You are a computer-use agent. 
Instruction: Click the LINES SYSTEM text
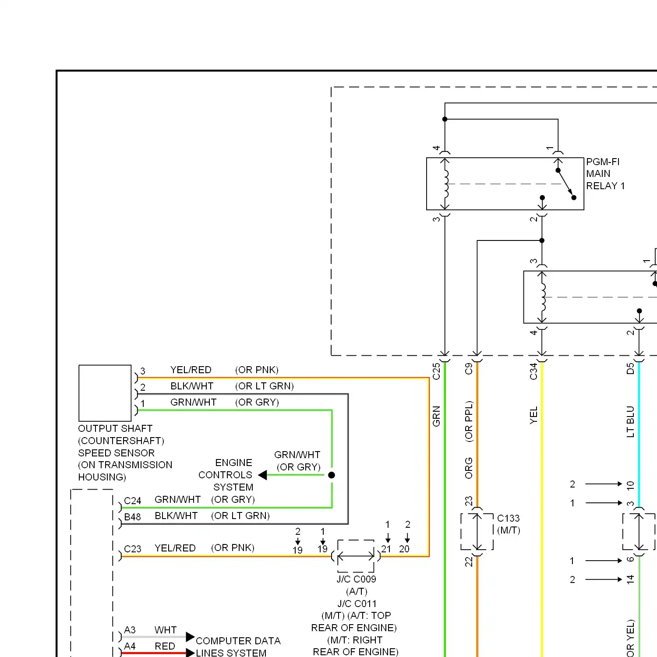click(231, 653)
